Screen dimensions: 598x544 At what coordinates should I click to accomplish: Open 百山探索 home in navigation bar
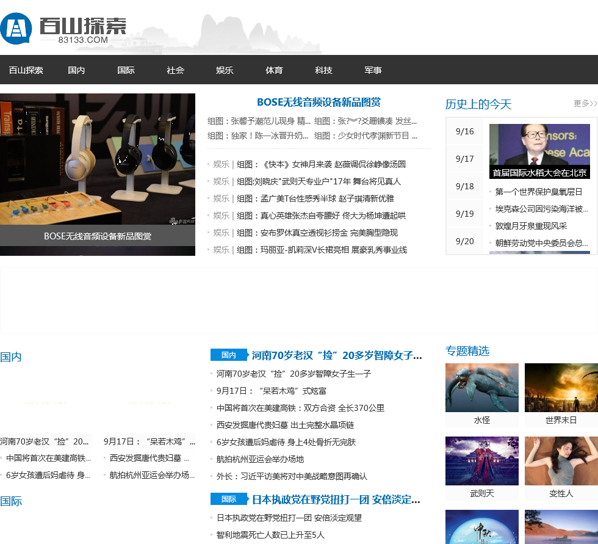click(26, 70)
